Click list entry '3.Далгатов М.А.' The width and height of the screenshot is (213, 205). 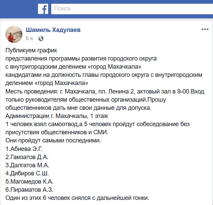pos(27,166)
